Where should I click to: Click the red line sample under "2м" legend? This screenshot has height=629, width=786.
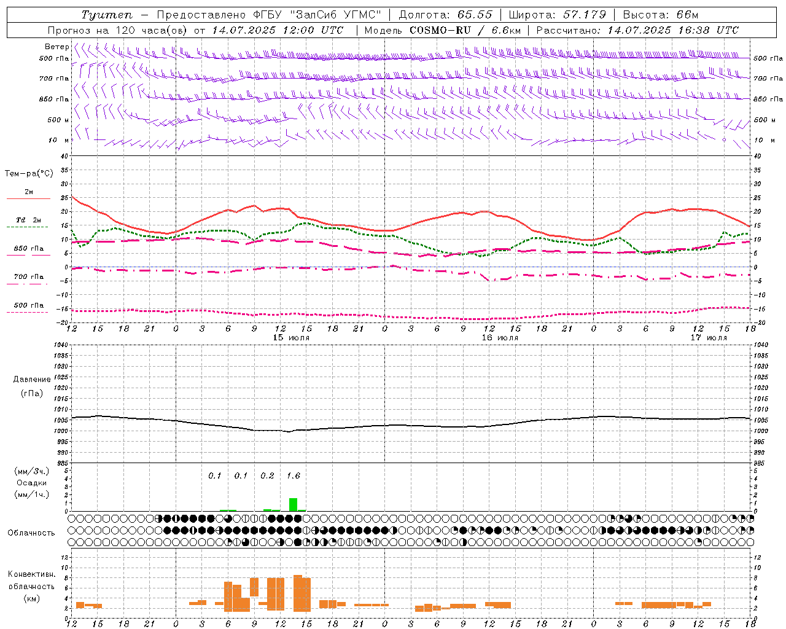28,199
